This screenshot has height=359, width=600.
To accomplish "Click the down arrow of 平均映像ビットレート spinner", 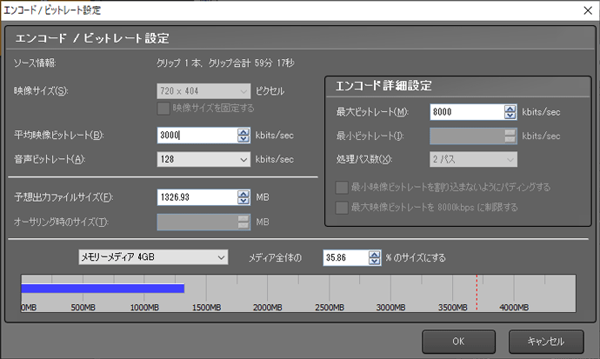I will tap(243, 138).
